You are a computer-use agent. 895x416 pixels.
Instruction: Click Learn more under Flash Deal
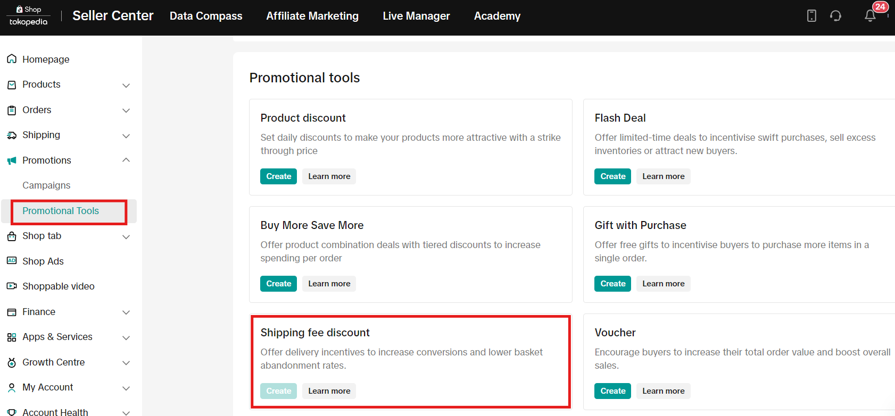663,176
